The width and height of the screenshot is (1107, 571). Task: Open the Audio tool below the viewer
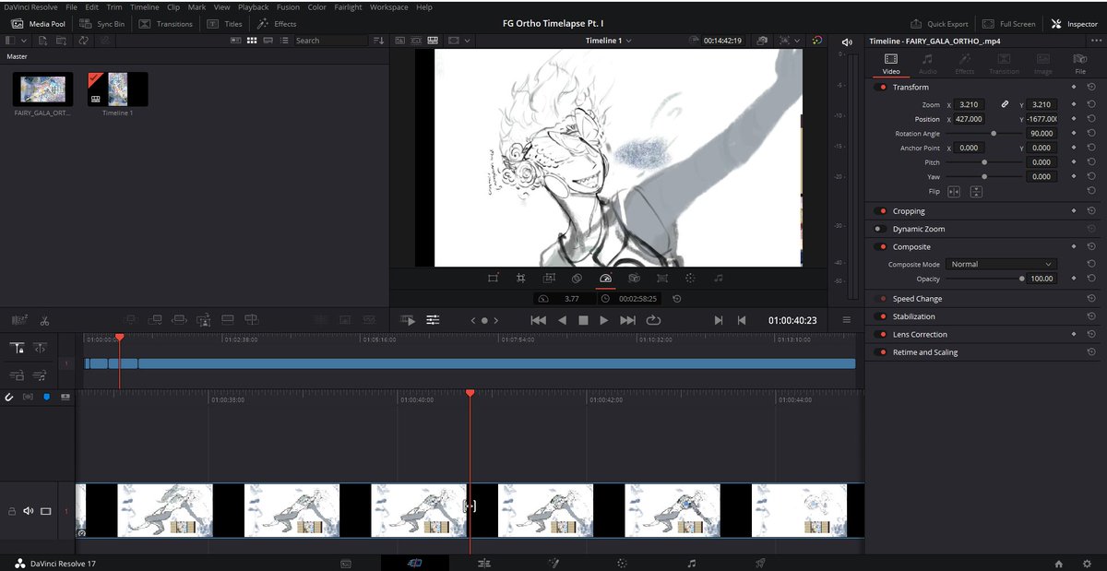(x=719, y=278)
